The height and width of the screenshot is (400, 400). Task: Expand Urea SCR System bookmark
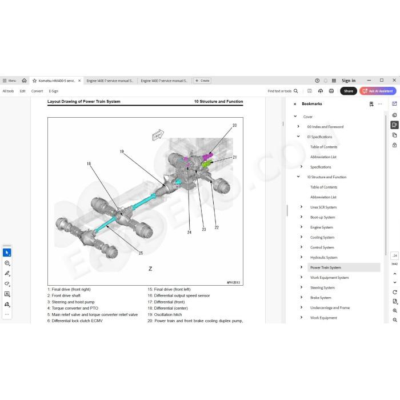pos(301,207)
